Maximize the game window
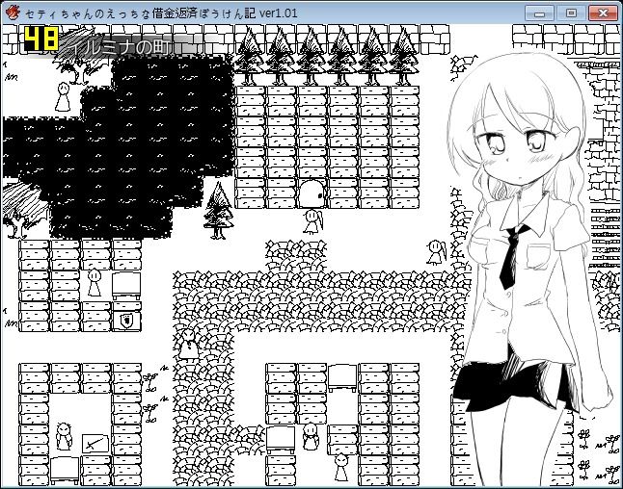The image size is (623, 489). [x=571, y=13]
